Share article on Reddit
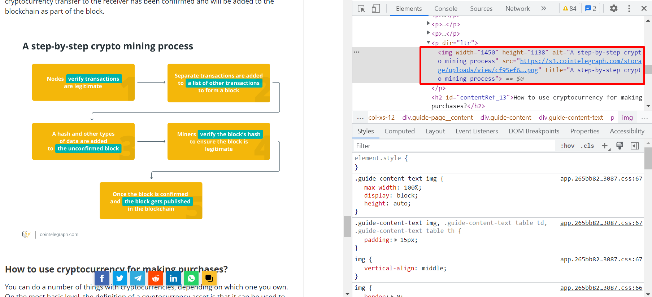This screenshot has height=297, width=652. point(156,278)
